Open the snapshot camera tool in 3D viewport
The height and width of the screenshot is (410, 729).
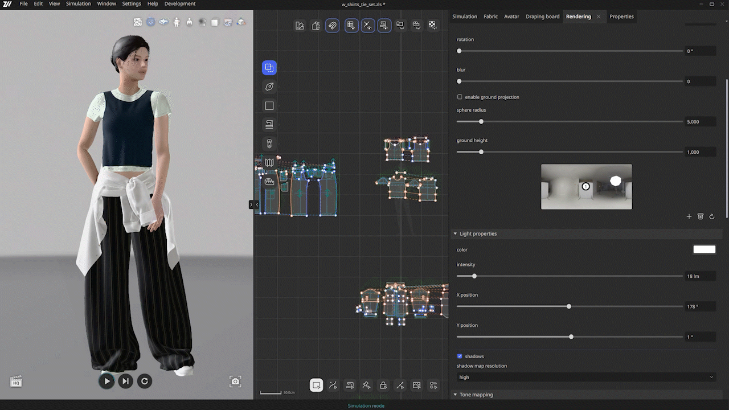click(235, 382)
